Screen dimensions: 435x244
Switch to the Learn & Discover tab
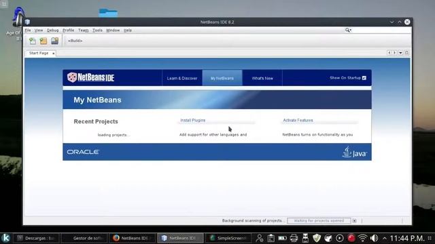[182, 78]
